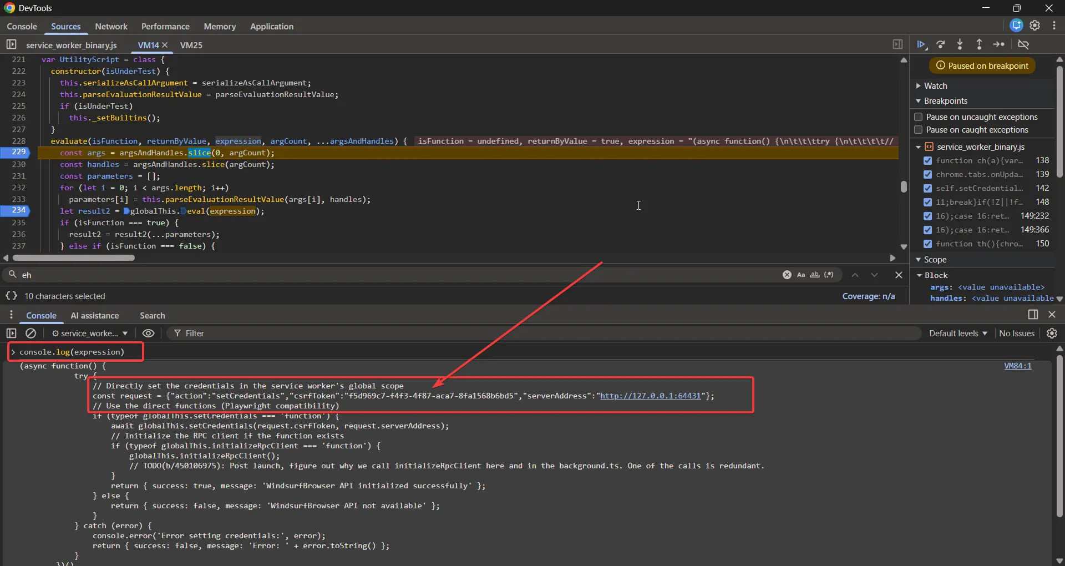Screen dimensions: 1065x566
Task: Open the VM84:1 source link
Action: pyautogui.click(x=1017, y=366)
